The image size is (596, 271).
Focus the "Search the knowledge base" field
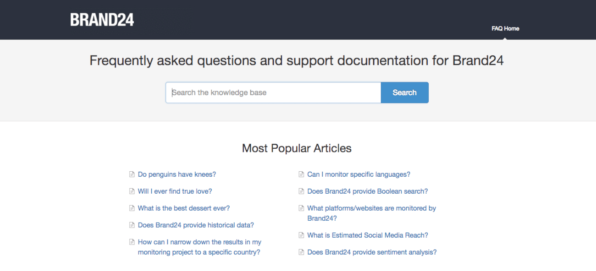click(273, 92)
